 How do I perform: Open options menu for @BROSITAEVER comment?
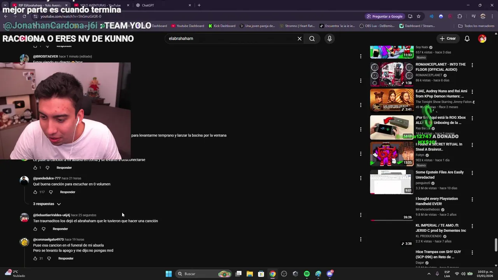(361, 56)
